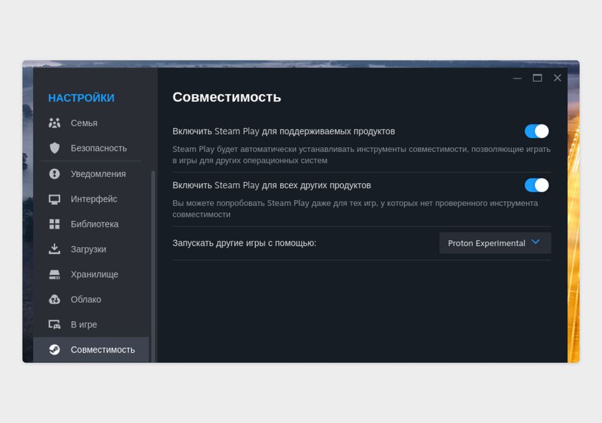Click label Включить Steam Play для поддерживаемых продуктов
The image size is (602, 423).
click(x=283, y=131)
